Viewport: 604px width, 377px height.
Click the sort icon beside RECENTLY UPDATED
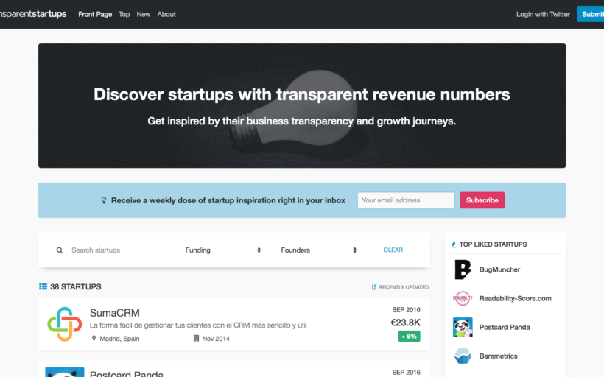[373, 287]
